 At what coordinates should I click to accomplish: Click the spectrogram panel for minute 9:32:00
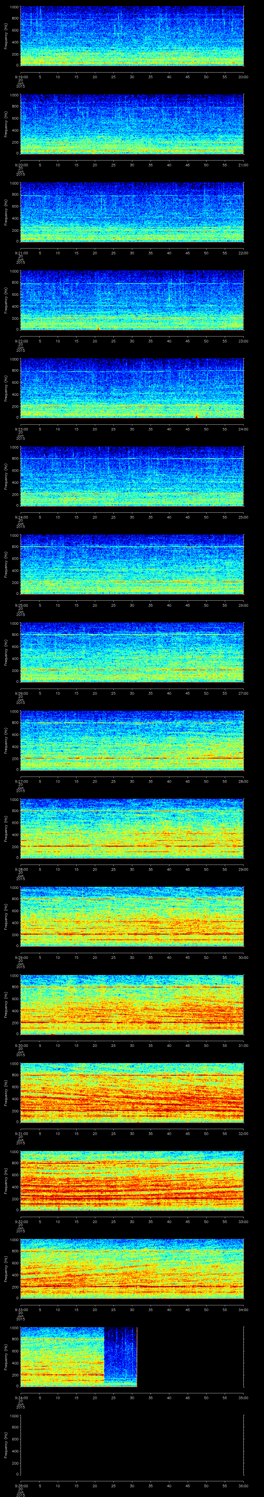[x=132, y=1181]
